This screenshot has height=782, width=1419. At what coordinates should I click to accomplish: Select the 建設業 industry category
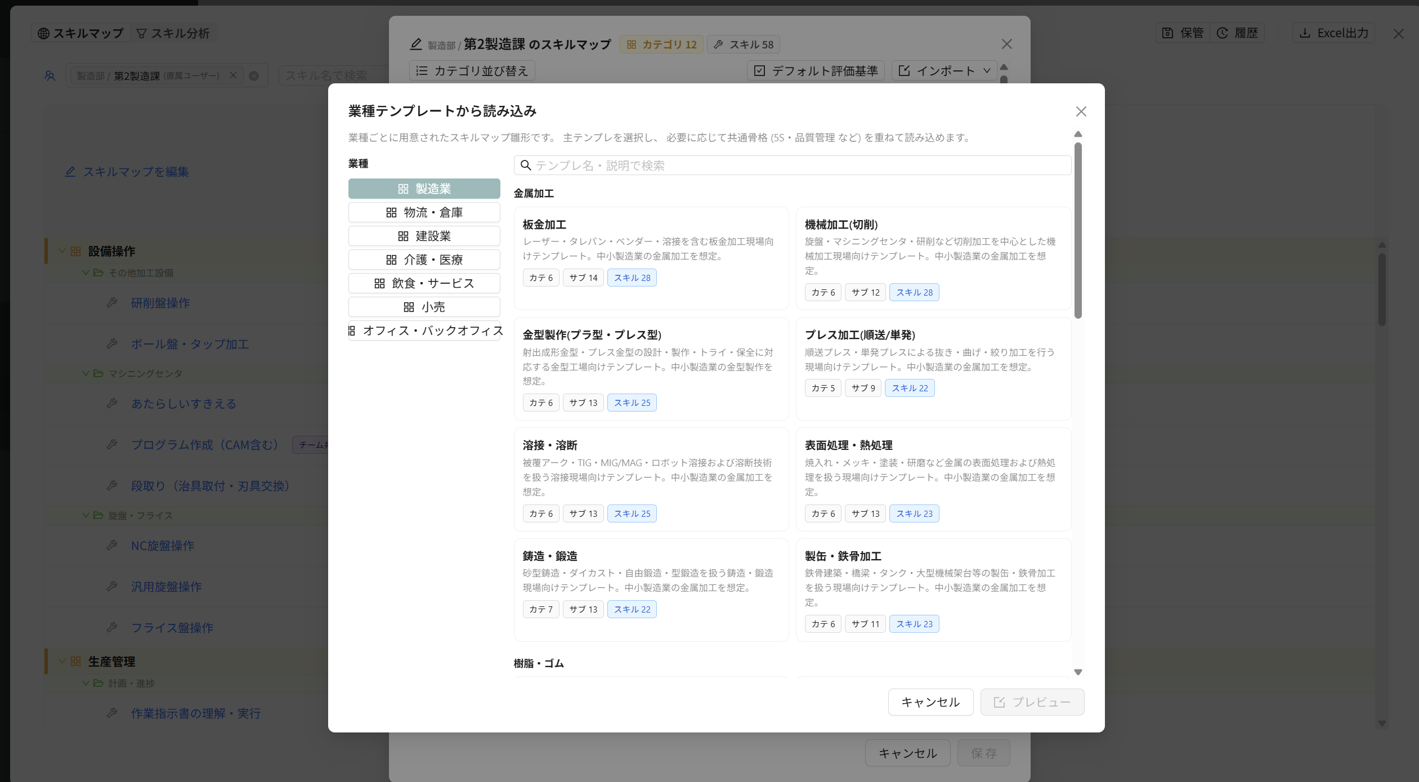pos(424,236)
